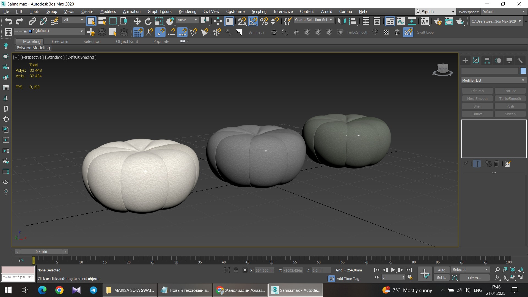Toggle Percent Snap

pyautogui.click(x=264, y=21)
